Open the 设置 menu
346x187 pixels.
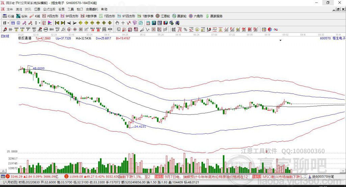[61, 9]
